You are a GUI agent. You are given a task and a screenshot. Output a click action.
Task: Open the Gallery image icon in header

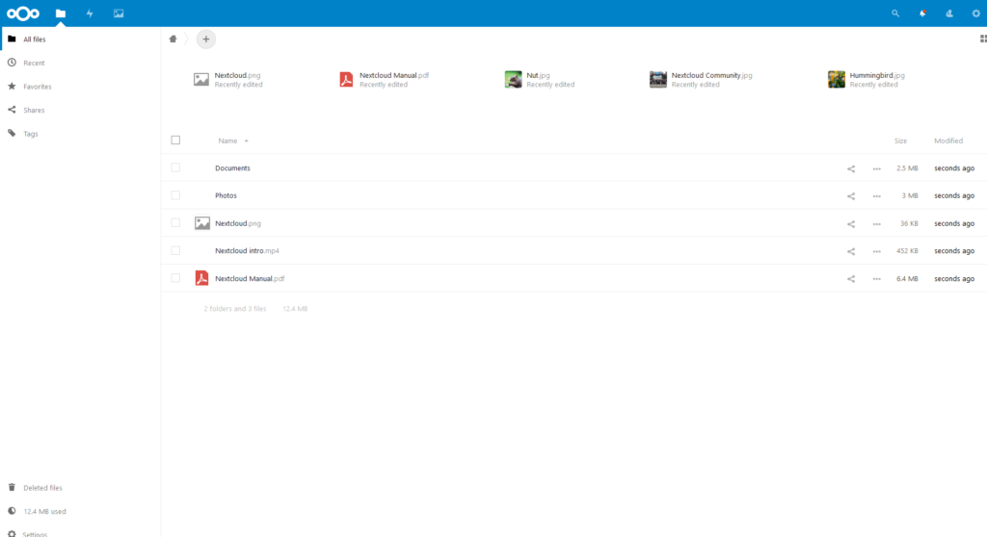click(x=119, y=13)
